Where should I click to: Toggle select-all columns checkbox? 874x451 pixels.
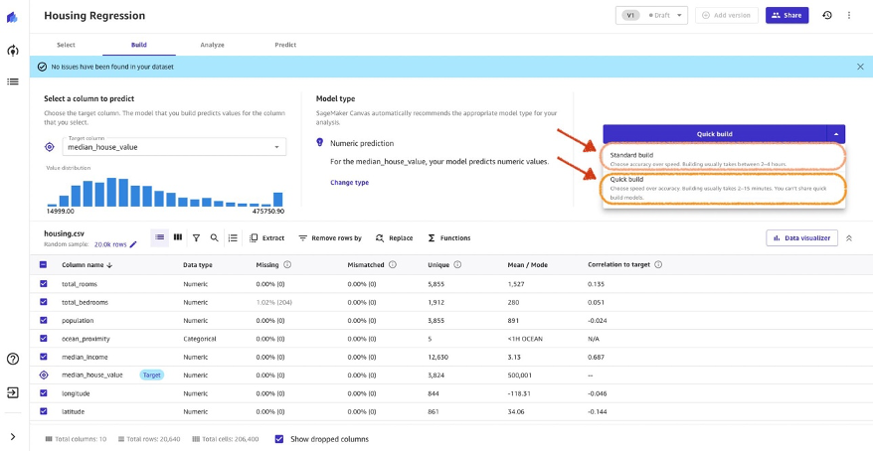click(x=44, y=265)
